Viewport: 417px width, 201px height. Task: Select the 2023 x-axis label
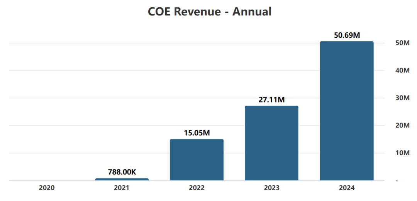(x=271, y=188)
